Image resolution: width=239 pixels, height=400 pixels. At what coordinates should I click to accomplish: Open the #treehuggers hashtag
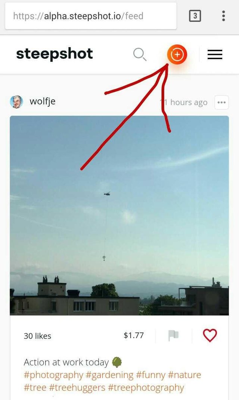coord(77,388)
